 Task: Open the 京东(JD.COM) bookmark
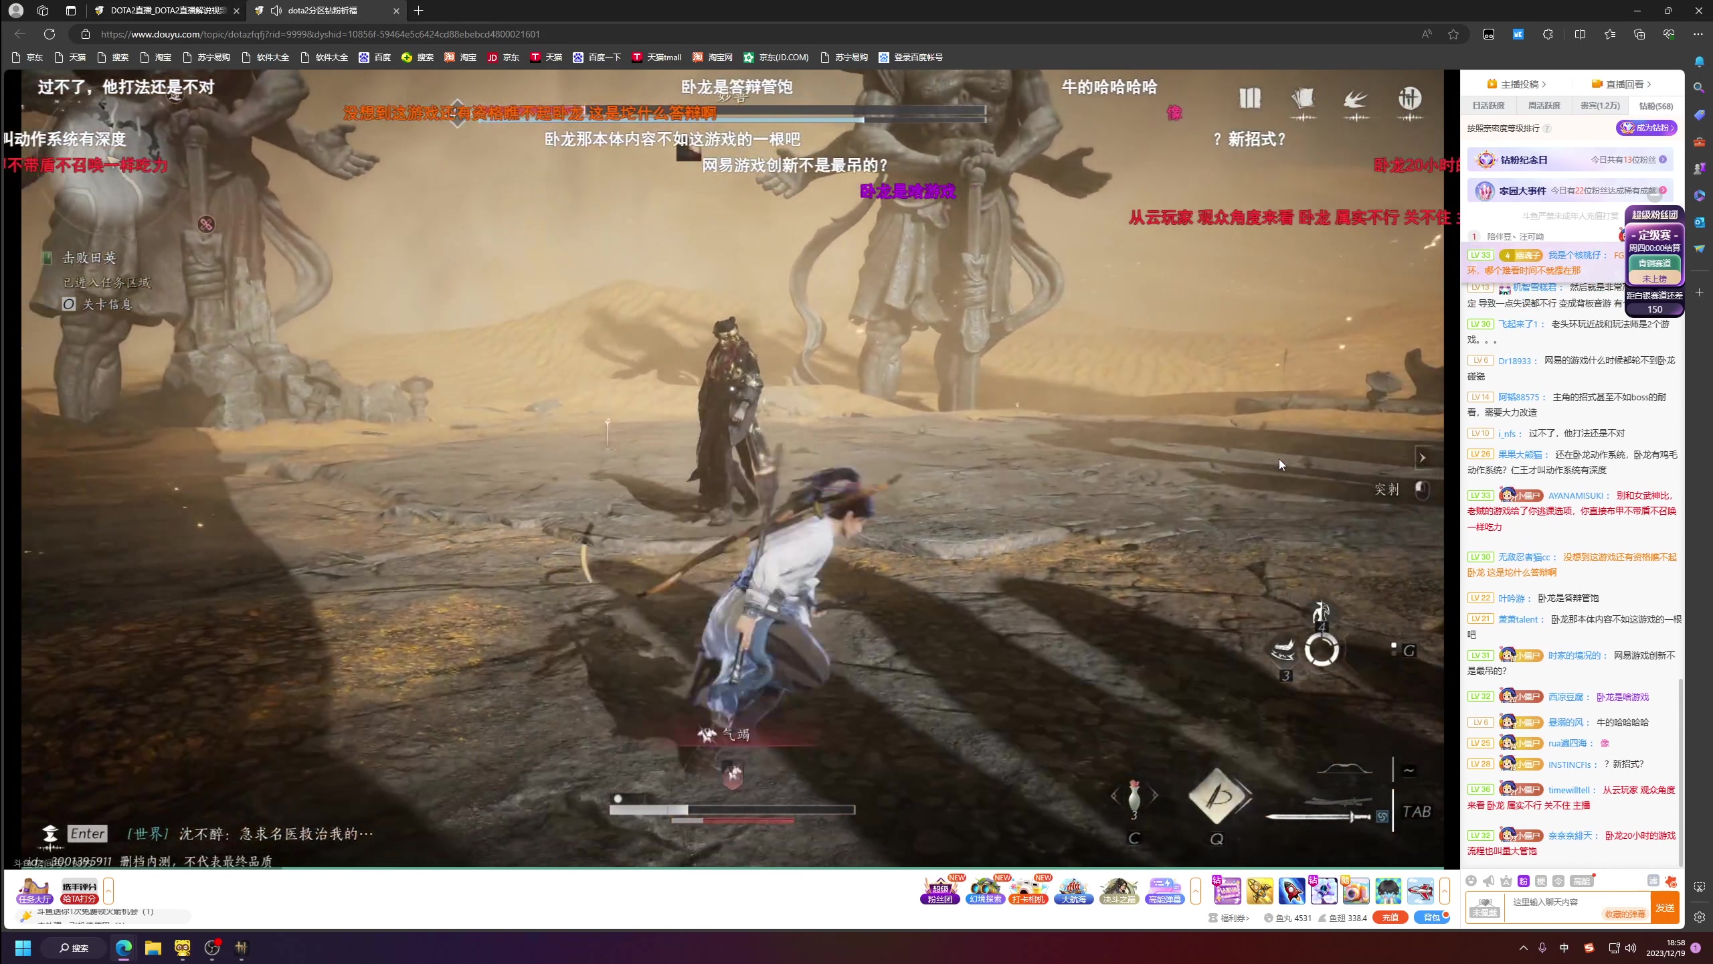pyautogui.click(x=776, y=58)
